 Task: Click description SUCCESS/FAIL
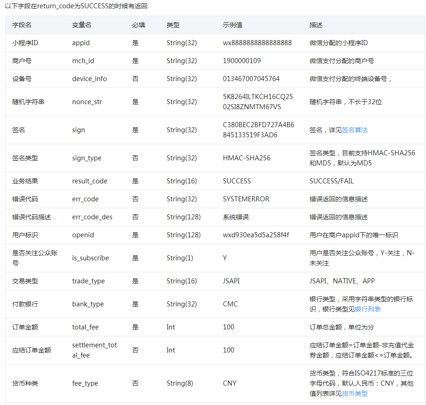(x=331, y=181)
